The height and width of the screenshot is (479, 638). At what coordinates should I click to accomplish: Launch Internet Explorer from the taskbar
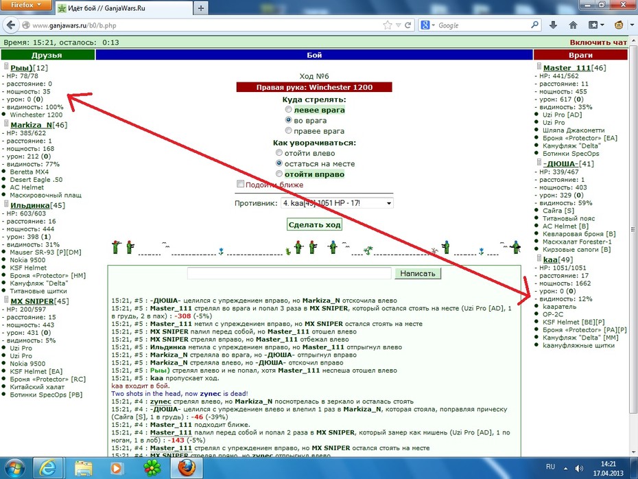[x=48, y=468]
